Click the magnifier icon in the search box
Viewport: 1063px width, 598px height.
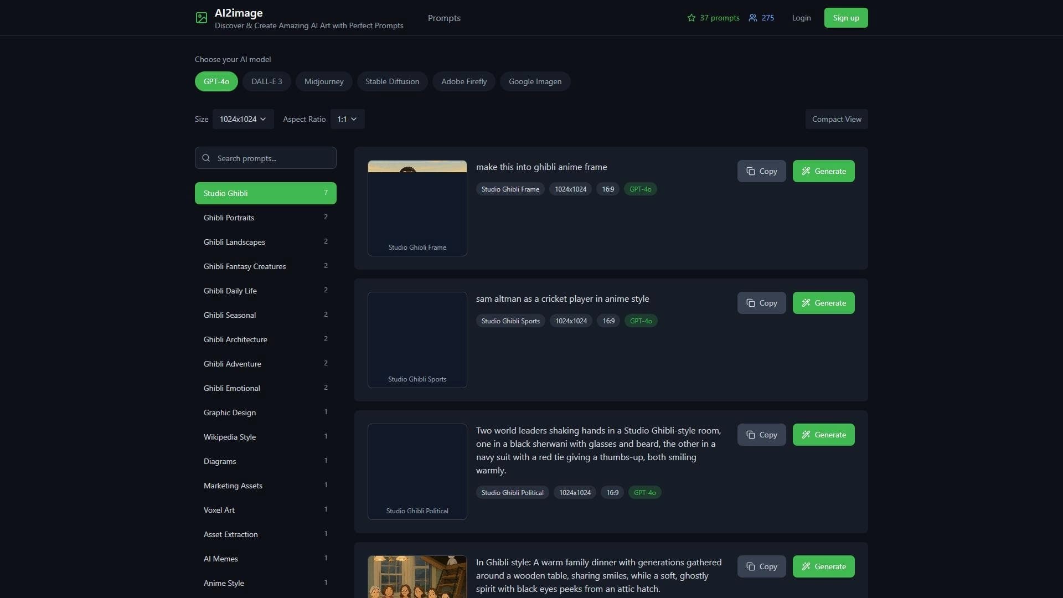(206, 158)
